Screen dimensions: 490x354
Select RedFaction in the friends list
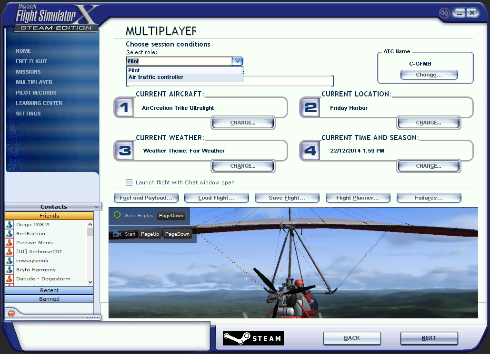point(30,234)
